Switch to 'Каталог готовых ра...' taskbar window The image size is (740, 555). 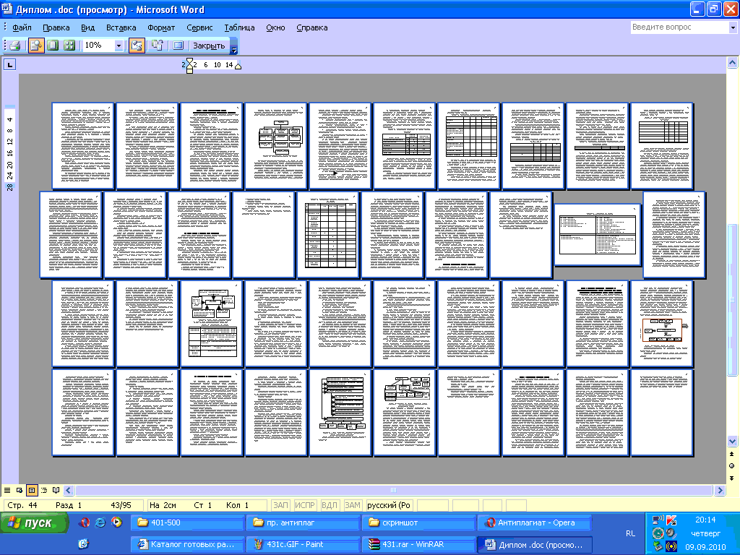(187, 545)
